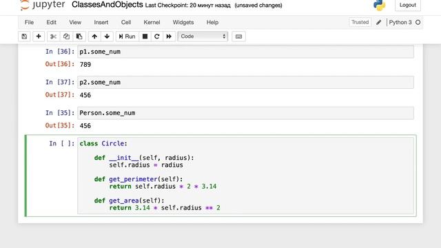441x248 pixels.
Task: Click the Out[37] prompt label
Action: [x=60, y=95]
